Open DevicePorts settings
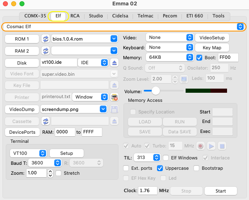 click(x=22, y=132)
